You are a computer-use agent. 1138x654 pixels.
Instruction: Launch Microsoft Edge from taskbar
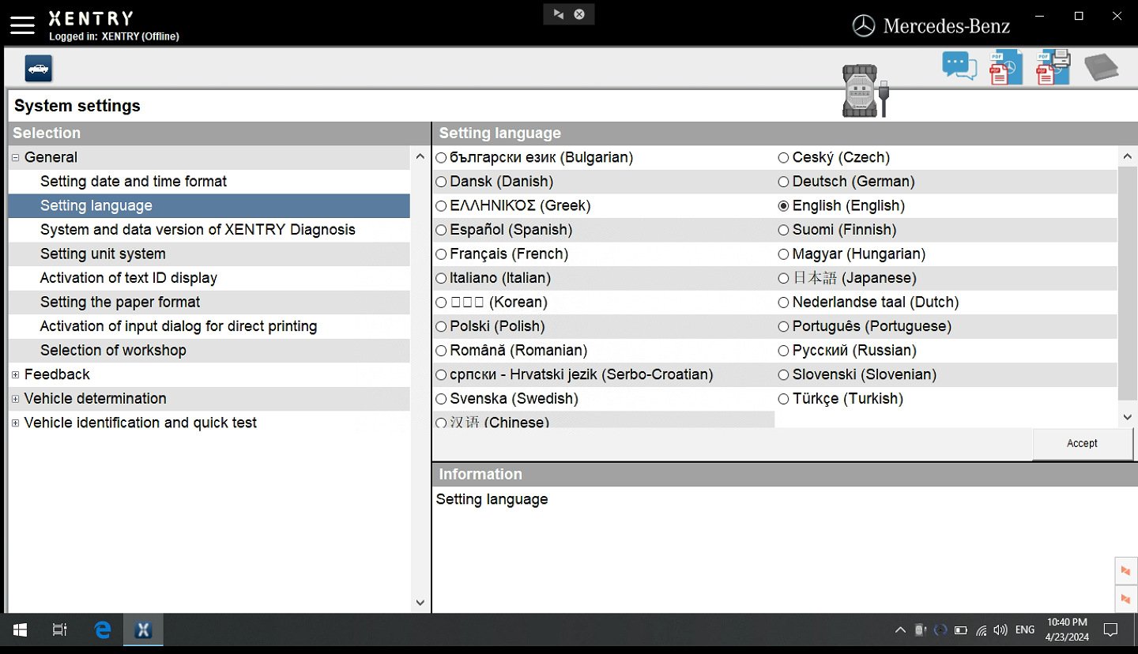click(x=103, y=630)
